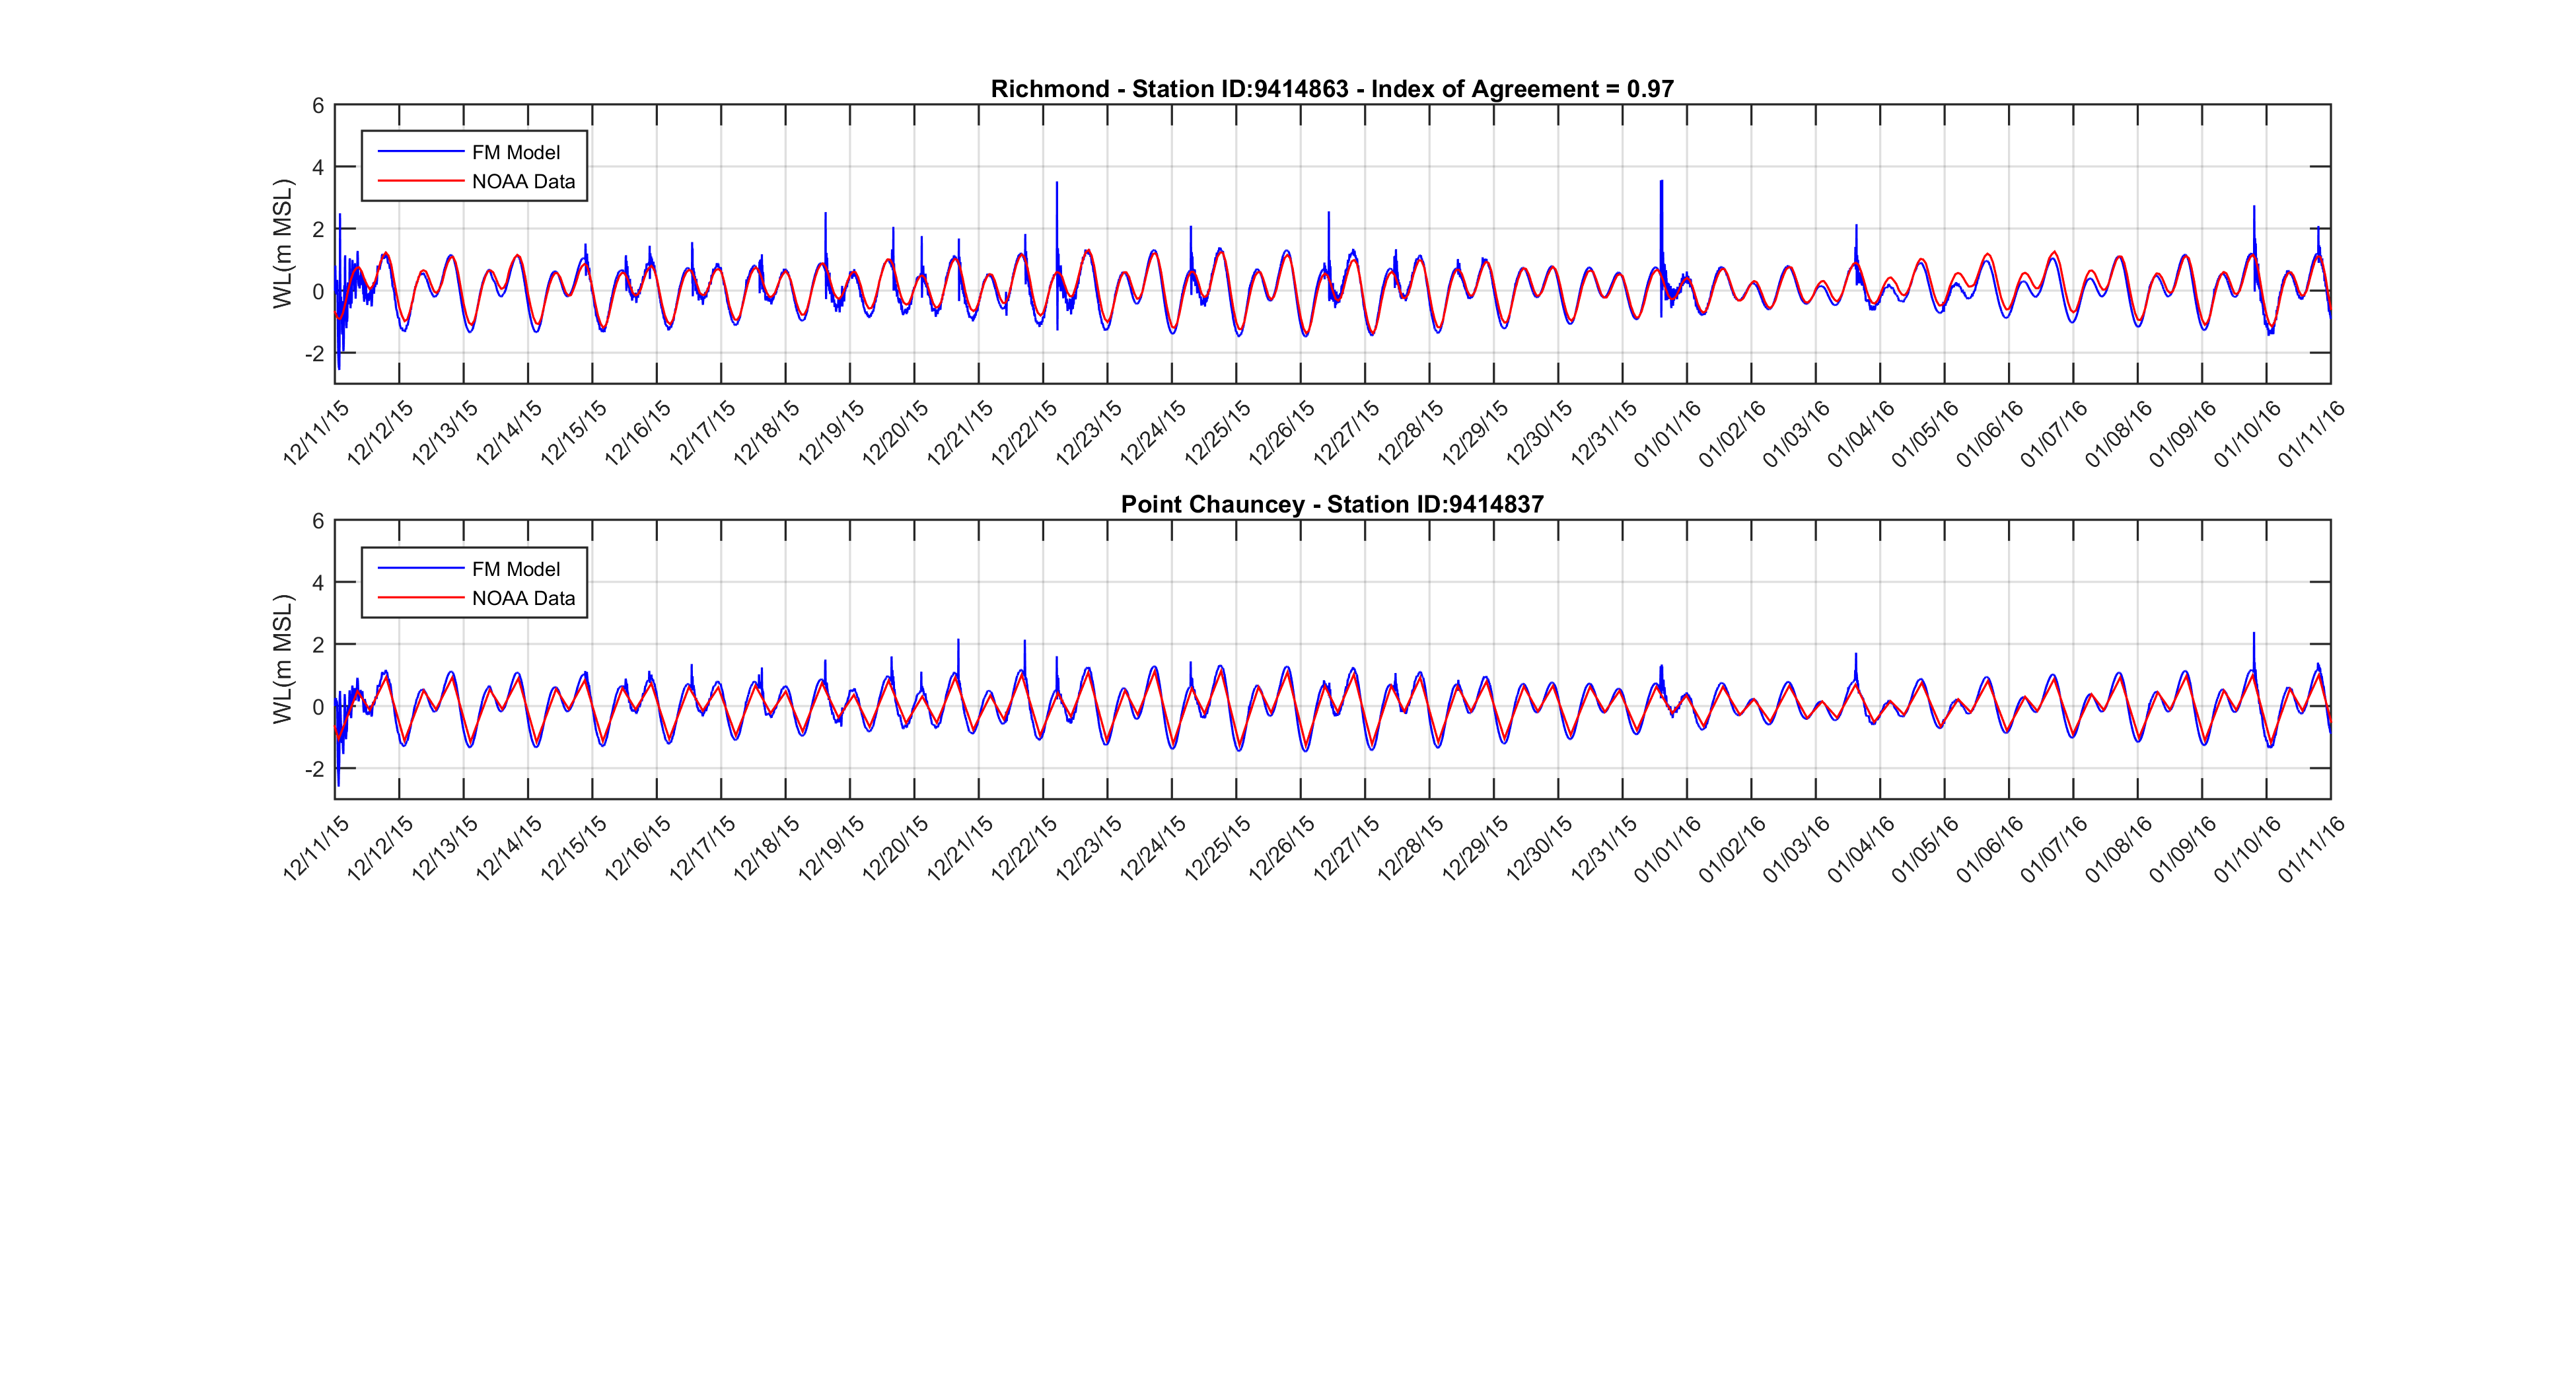This screenshot has width=2576, height=1387.
Task: Click 12/11/15 date tick under Point Chauncey plot
Action: pyautogui.click(x=316, y=848)
